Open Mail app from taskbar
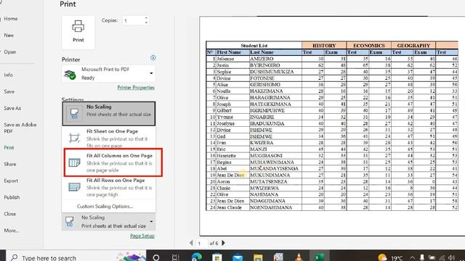The image size is (465, 261). pyautogui.click(x=238, y=257)
